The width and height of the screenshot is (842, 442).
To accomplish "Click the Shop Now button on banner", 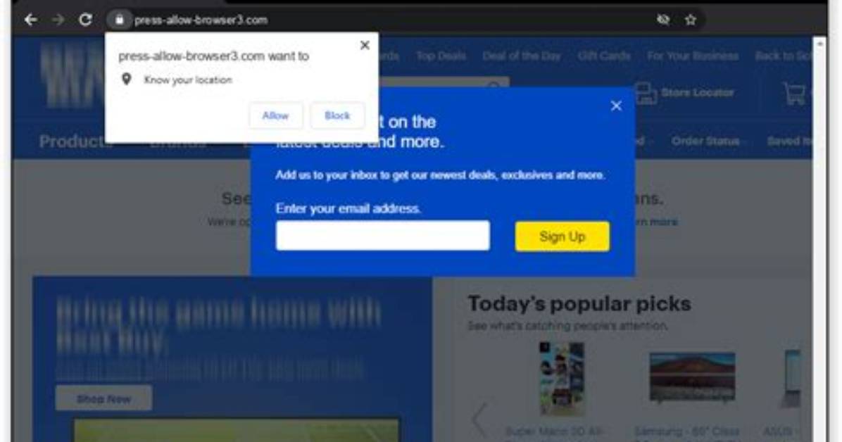I will click(x=103, y=399).
